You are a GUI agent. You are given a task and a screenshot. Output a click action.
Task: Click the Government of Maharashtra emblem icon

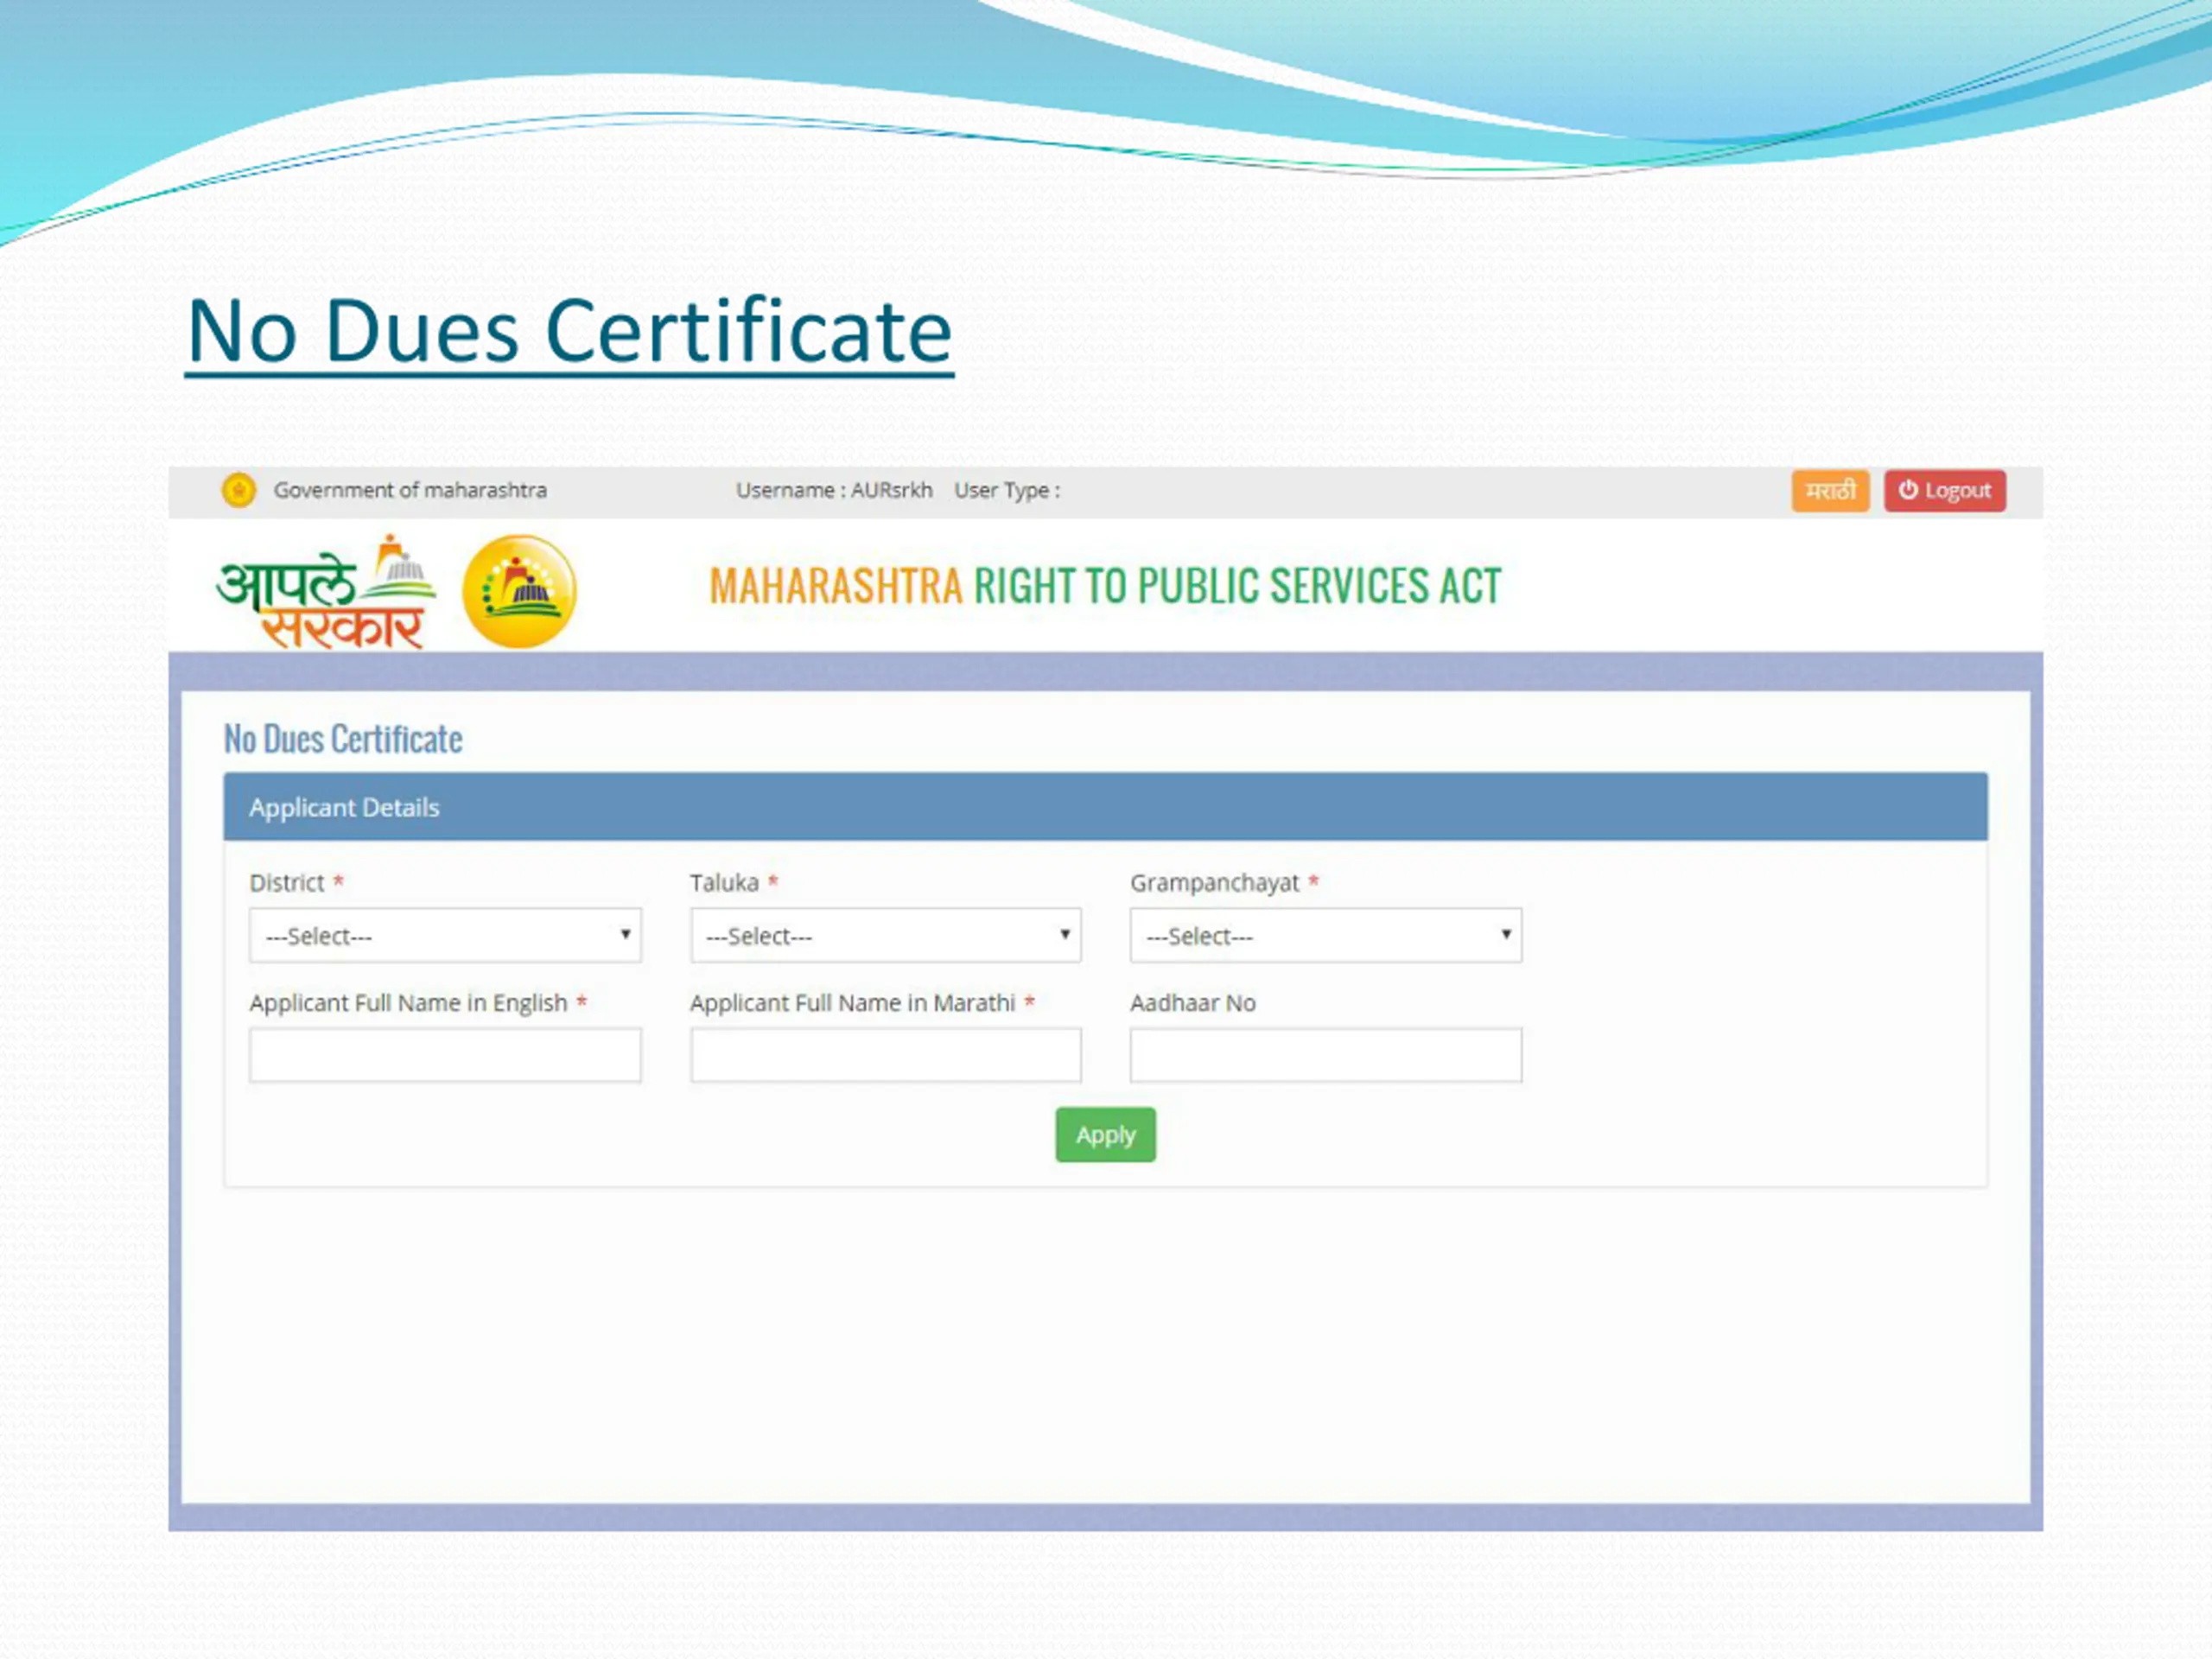click(x=238, y=490)
